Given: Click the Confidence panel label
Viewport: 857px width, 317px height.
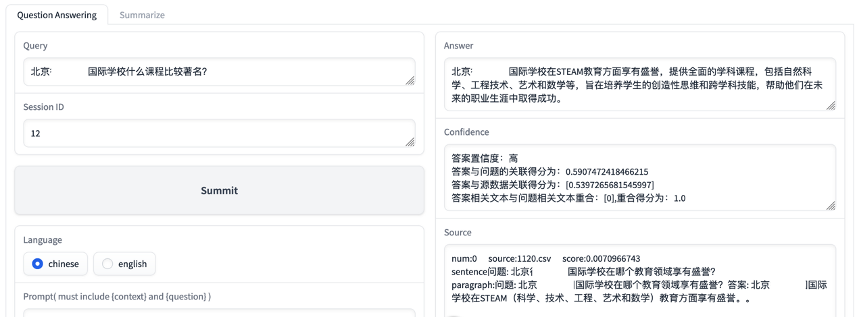Looking at the screenshot, I should 466,132.
